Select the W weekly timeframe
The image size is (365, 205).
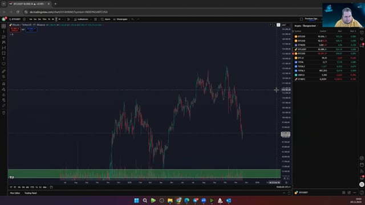(59, 19)
